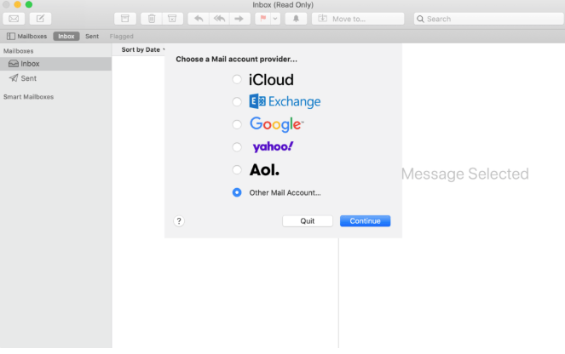Image resolution: width=565 pixels, height=354 pixels.
Task: Click the Reply All double-arrow icon
Action: (x=220, y=19)
